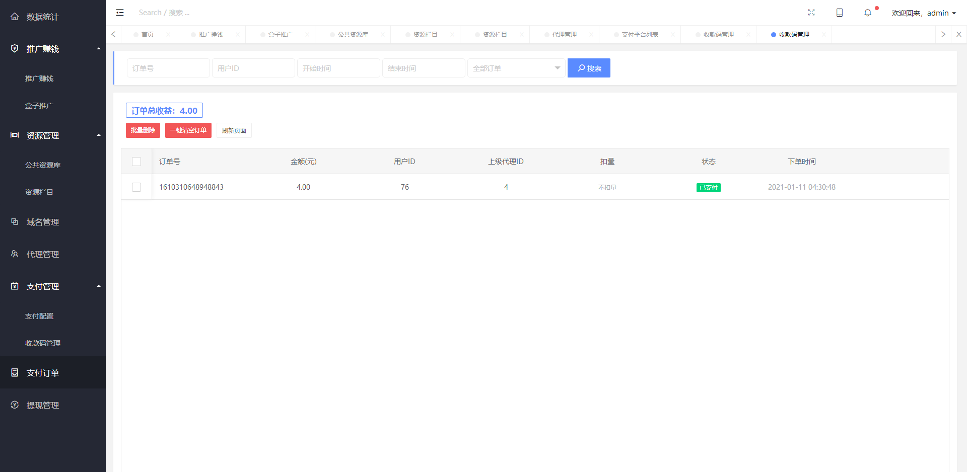
Task: Click the 一键清空订单 button
Action: tap(188, 130)
